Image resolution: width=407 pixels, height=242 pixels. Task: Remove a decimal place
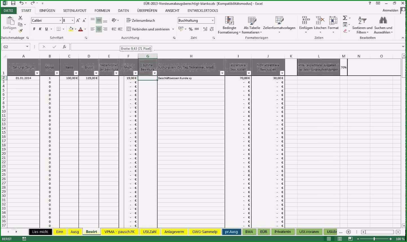(212, 29)
